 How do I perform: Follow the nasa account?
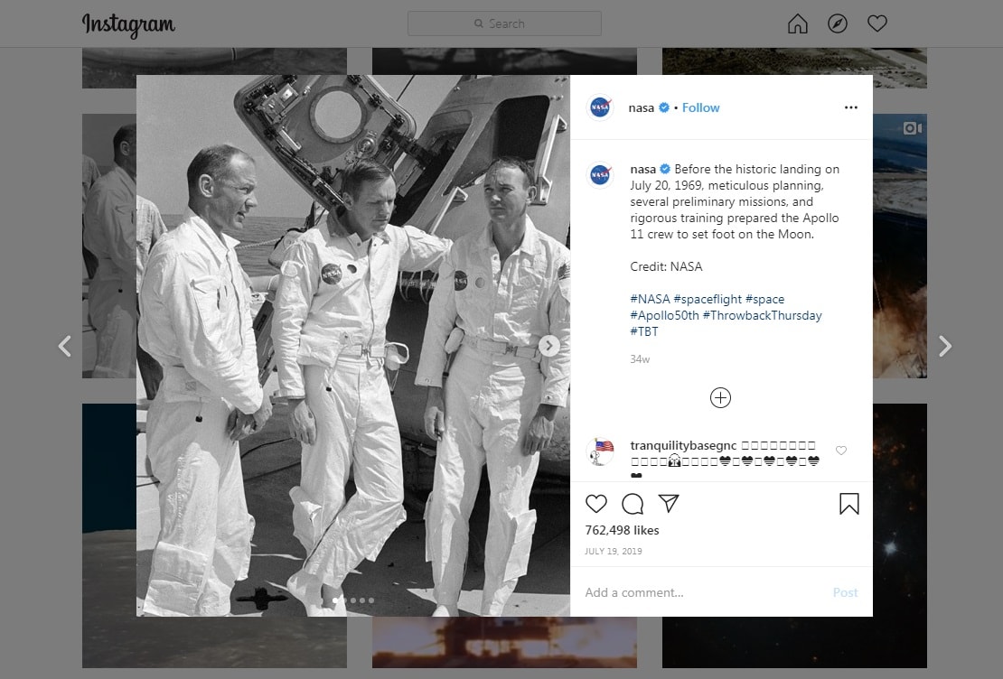click(x=700, y=107)
